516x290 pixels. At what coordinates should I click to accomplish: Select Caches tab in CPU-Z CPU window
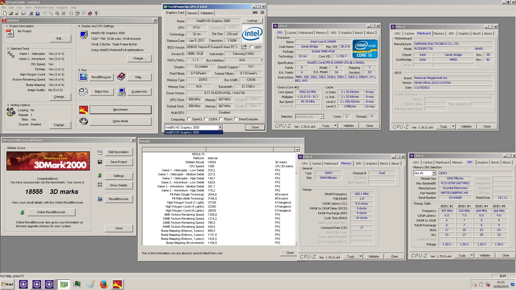291,33
